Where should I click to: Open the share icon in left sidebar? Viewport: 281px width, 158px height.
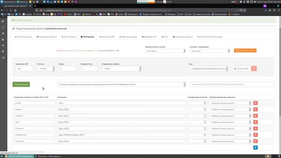point(3,45)
